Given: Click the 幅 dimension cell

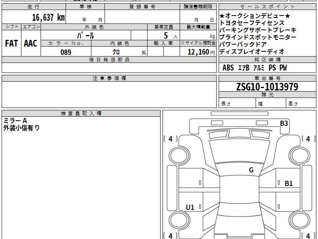Looking at the screenshot, I should (x=271, y=103).
